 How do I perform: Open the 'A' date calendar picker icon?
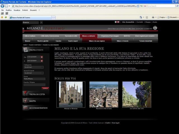(x=42, y=61)
